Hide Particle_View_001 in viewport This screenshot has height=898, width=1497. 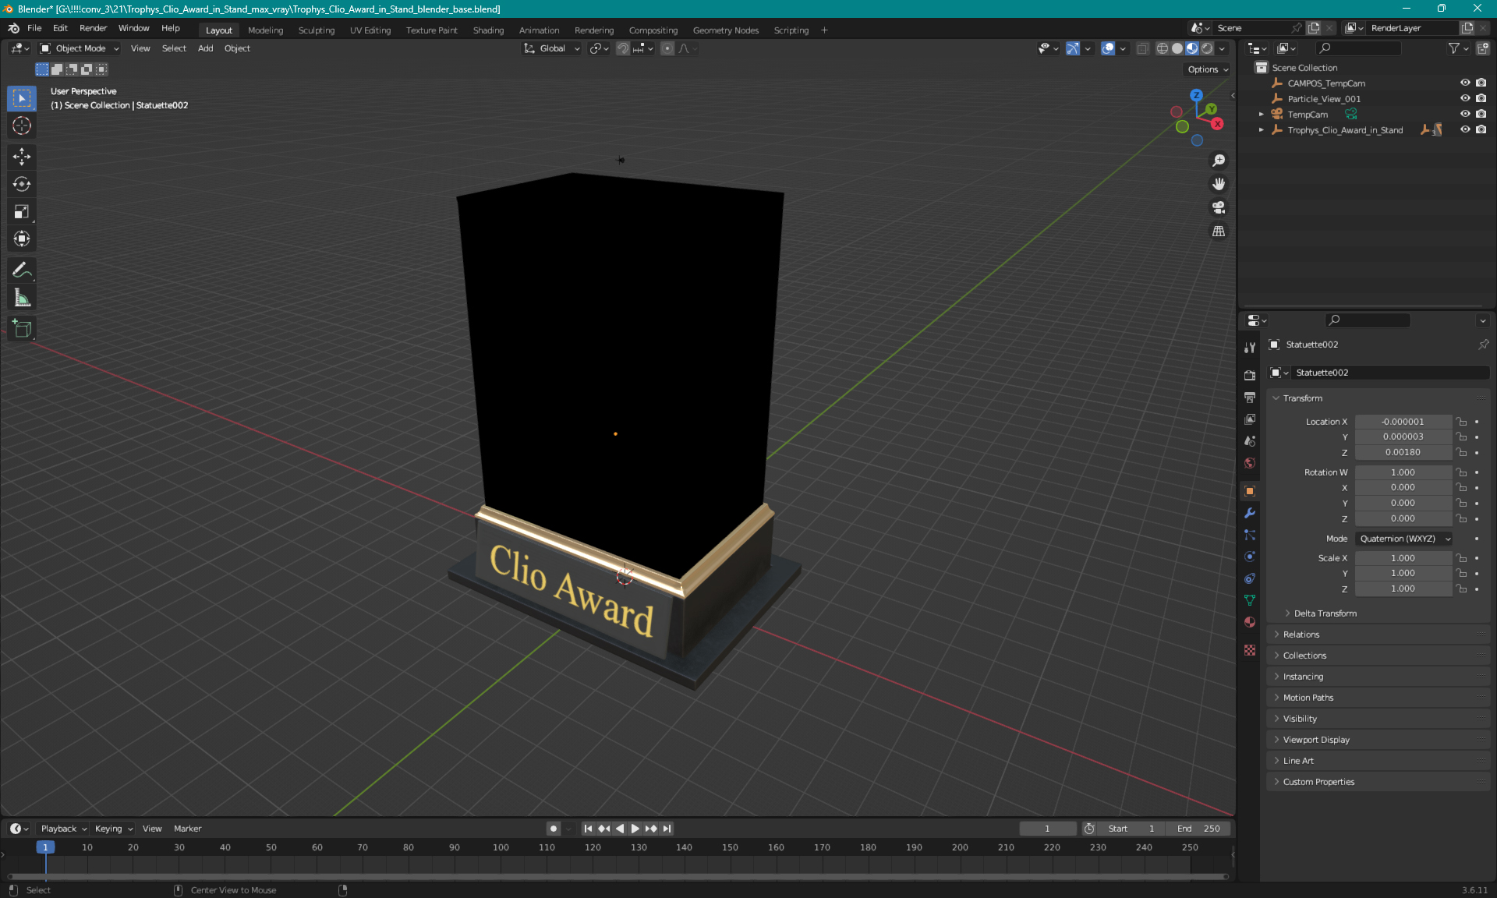coord(1465,98)
